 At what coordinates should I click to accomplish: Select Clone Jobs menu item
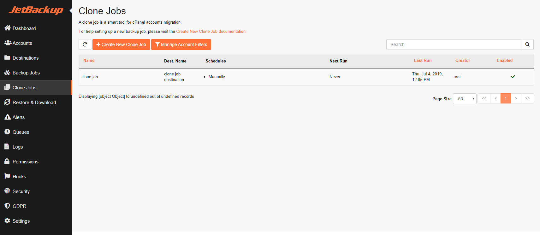point(36,87)
